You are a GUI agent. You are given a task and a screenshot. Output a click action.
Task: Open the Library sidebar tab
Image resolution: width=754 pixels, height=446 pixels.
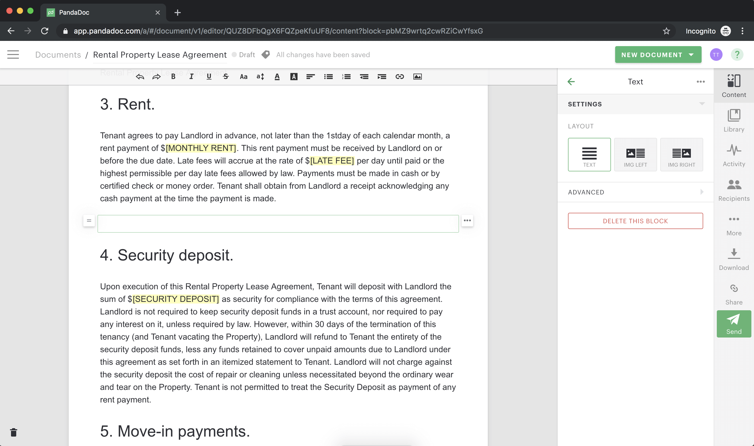click(734, 121)
